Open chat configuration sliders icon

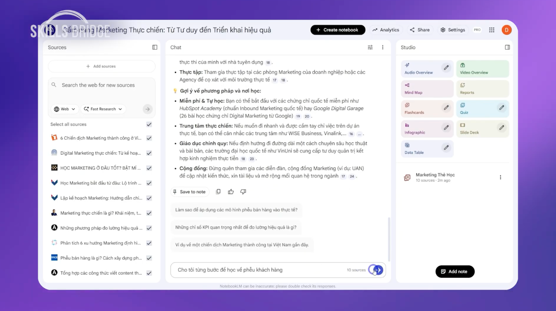370,47
